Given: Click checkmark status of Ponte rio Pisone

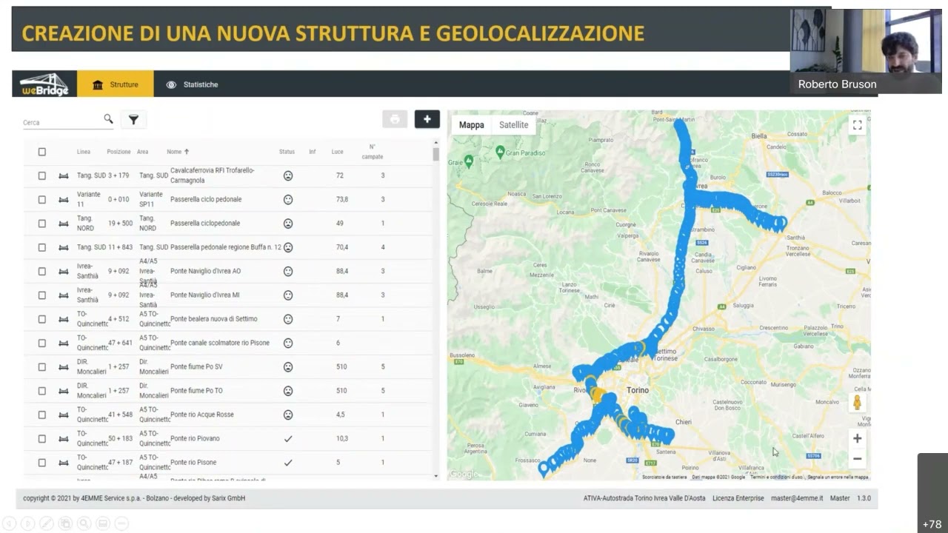Looking at the screenshot, I should [288, 463].
